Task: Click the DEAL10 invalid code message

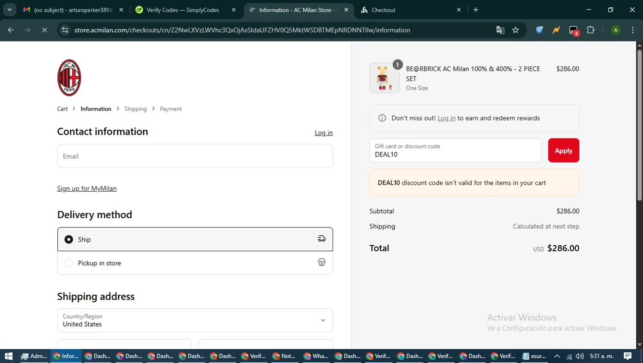Action: (474, 183)
